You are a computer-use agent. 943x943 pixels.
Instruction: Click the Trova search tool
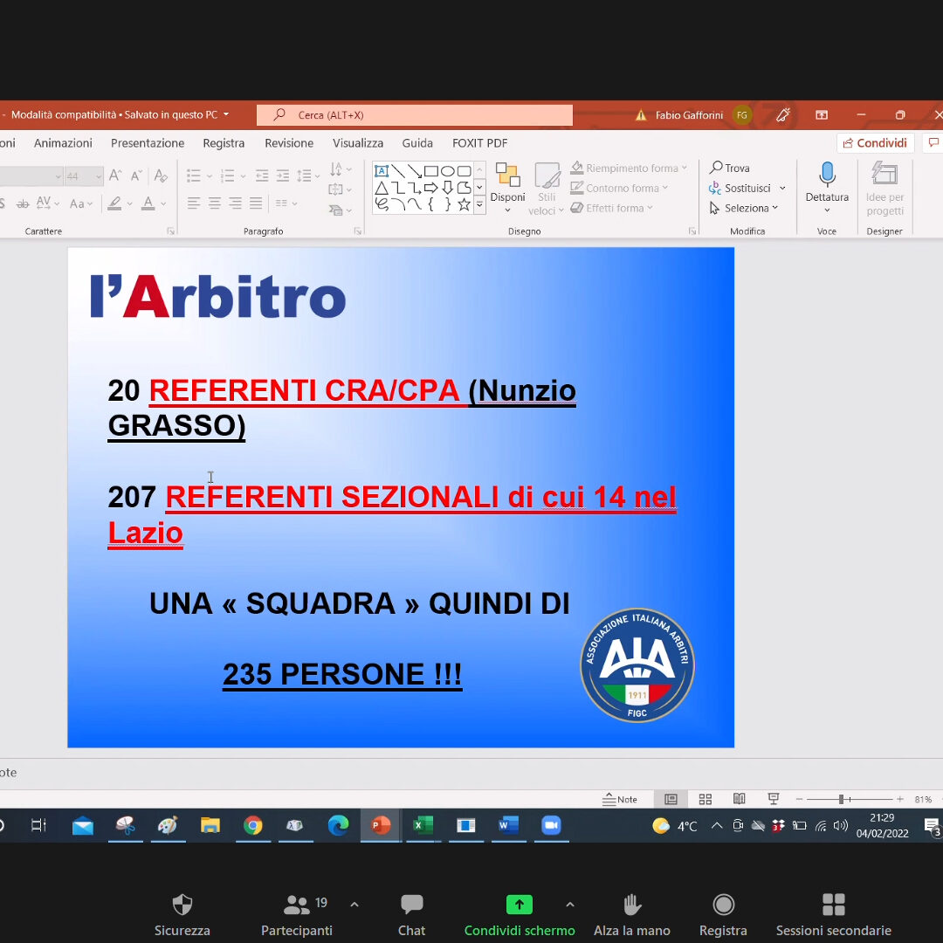tap(730, 168)
